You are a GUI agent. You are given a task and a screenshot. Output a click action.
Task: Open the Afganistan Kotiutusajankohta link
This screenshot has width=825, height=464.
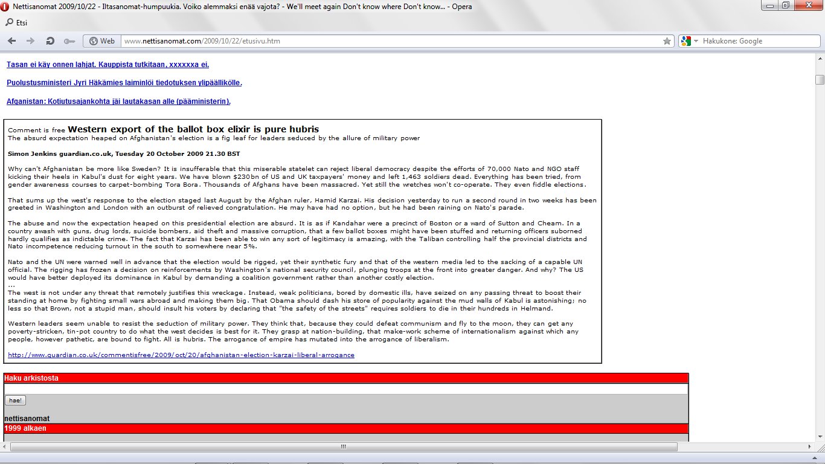(118, 101)
